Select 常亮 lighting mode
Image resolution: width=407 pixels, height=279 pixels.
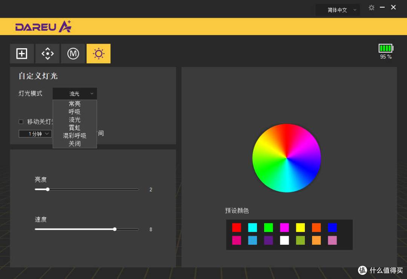[x=75, y=104]
